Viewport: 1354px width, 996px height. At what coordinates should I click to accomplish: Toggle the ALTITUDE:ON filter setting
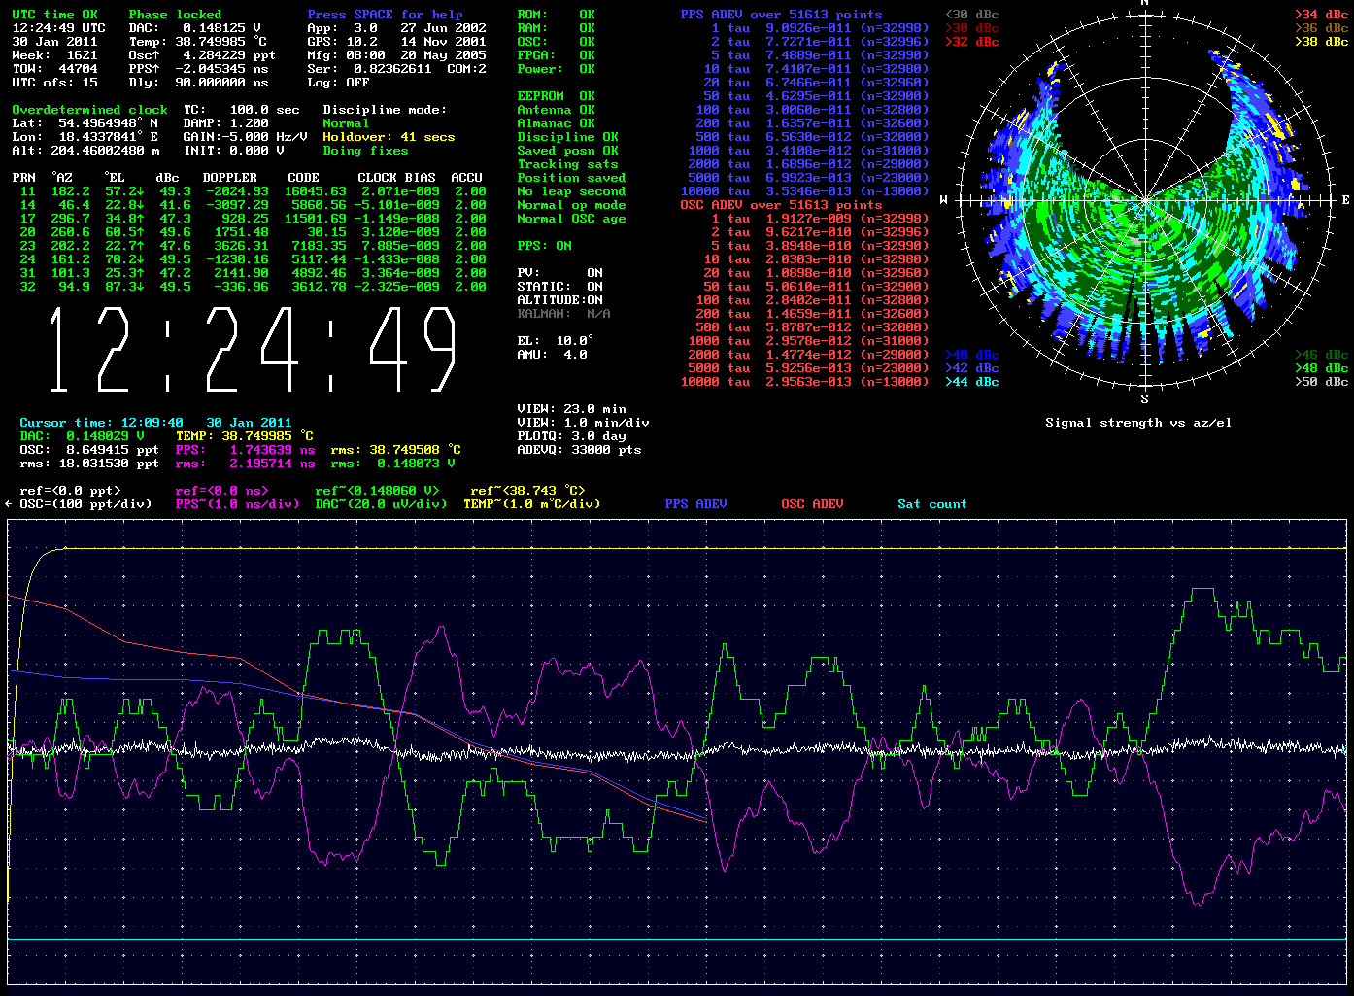click(x=559, y=300)
